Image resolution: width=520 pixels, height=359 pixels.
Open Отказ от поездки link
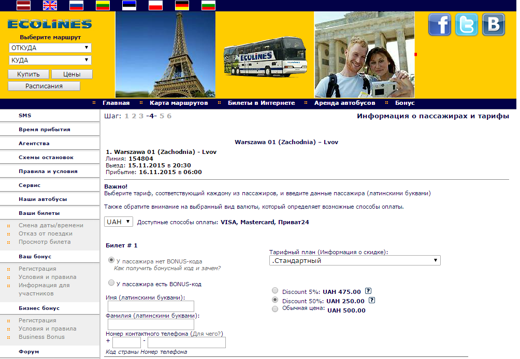click(x=46, y=233)
